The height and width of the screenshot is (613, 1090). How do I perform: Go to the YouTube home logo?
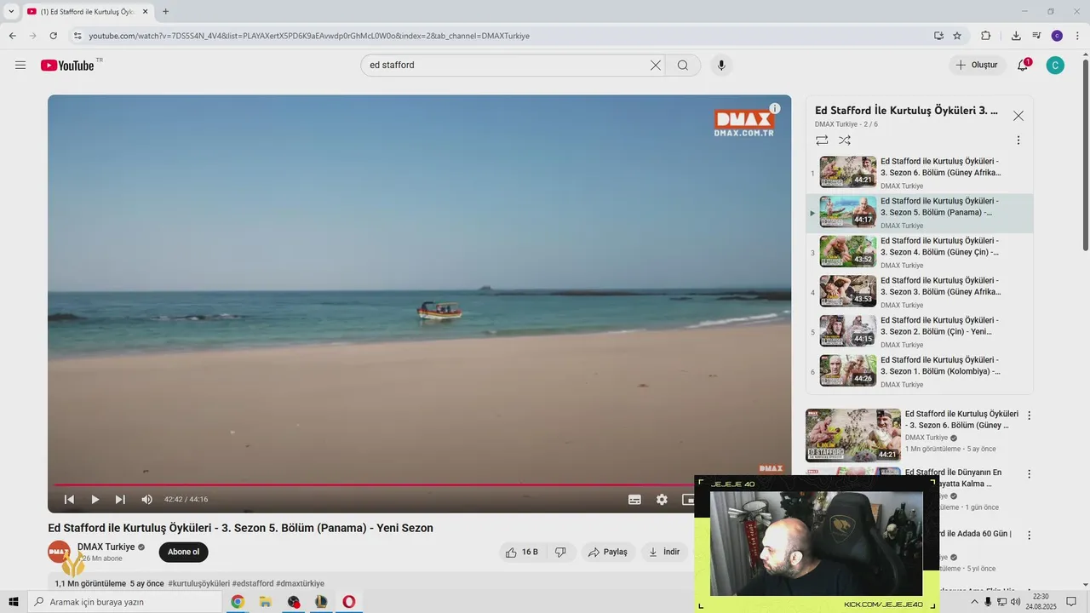67,66
